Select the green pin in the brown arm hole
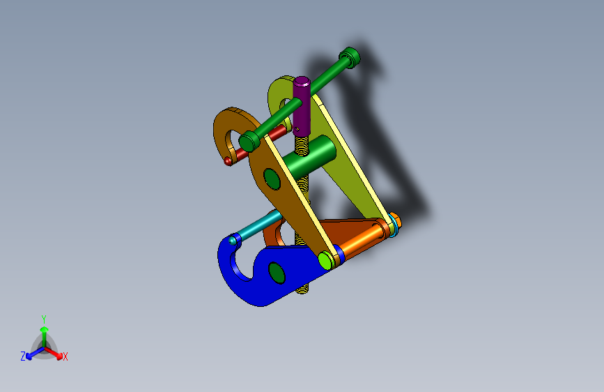This screenshot has height=392, width=604. [x=272, y=179]
